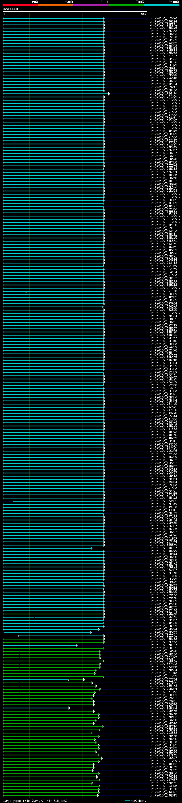Select UniRef100_Q16FL0 entry
182x803 pixels.
click(163, 231)
